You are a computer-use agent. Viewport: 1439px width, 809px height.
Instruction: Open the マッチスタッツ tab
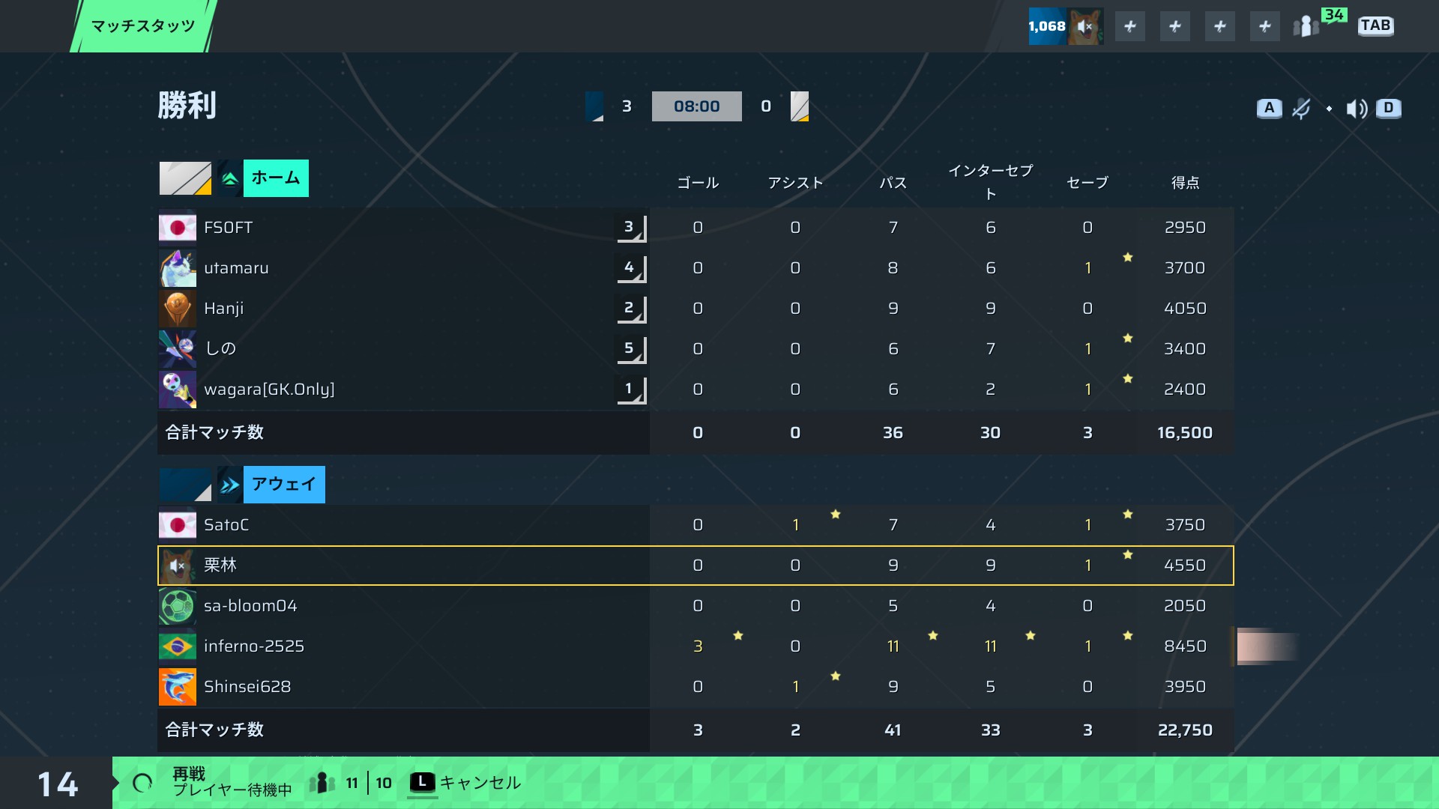click(143, 26)
